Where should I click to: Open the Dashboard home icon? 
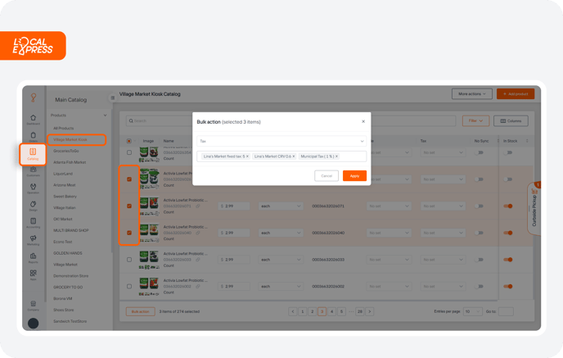click(33, 118)
